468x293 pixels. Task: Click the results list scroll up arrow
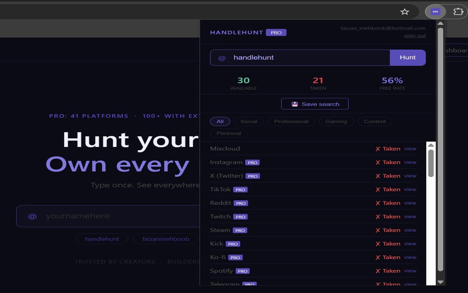pos(431,145)
